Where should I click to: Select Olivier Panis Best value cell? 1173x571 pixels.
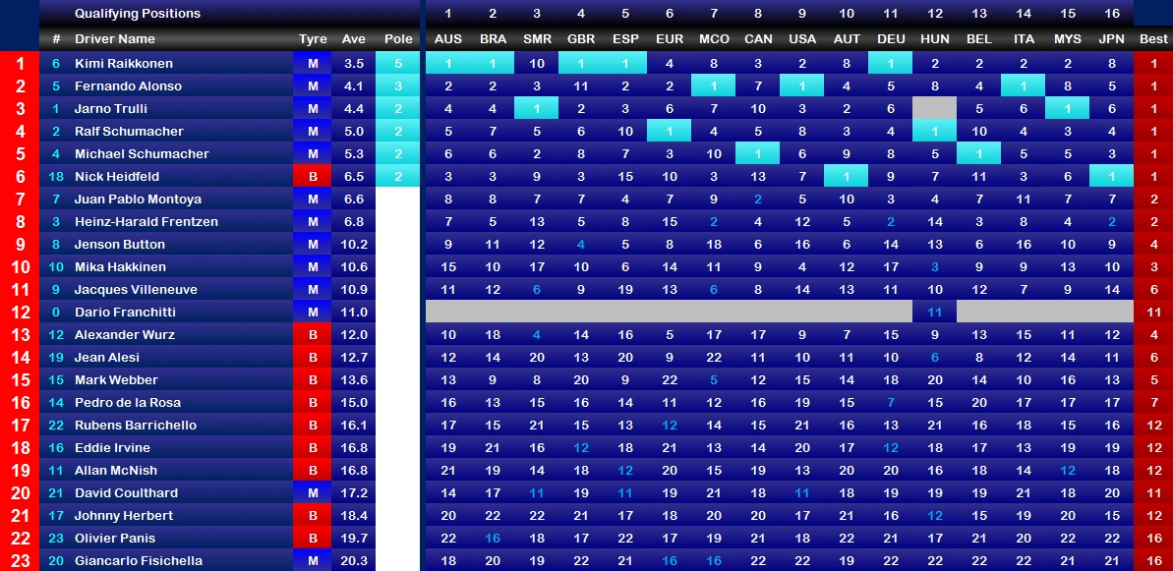pyautogui.click(x=1153, y=539)
